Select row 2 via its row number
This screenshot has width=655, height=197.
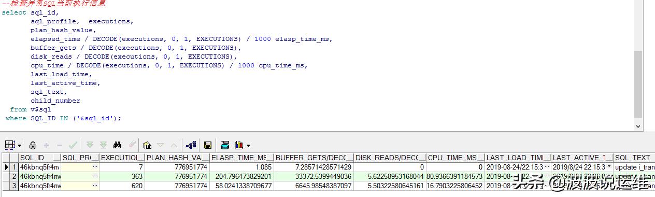[14, 176]
